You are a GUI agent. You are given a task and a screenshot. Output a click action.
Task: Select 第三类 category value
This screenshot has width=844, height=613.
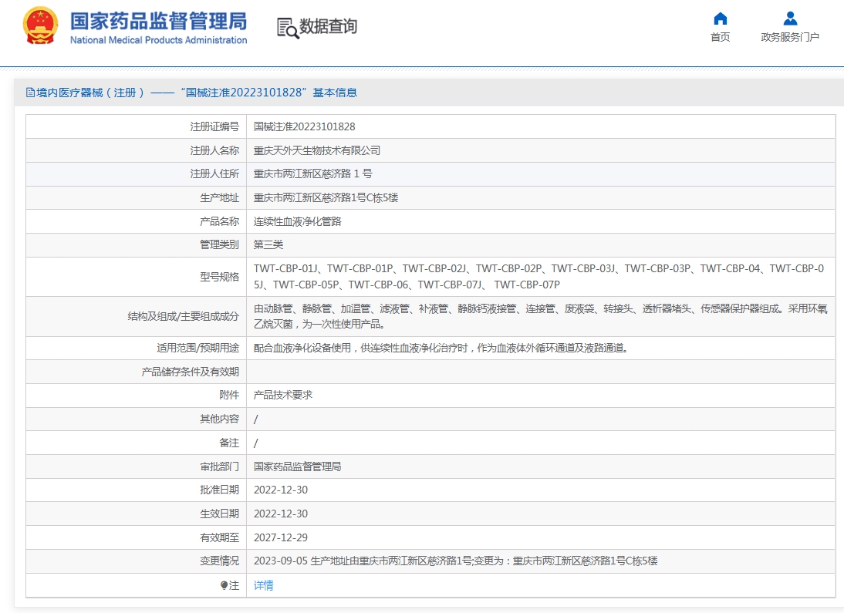(268, 244)
